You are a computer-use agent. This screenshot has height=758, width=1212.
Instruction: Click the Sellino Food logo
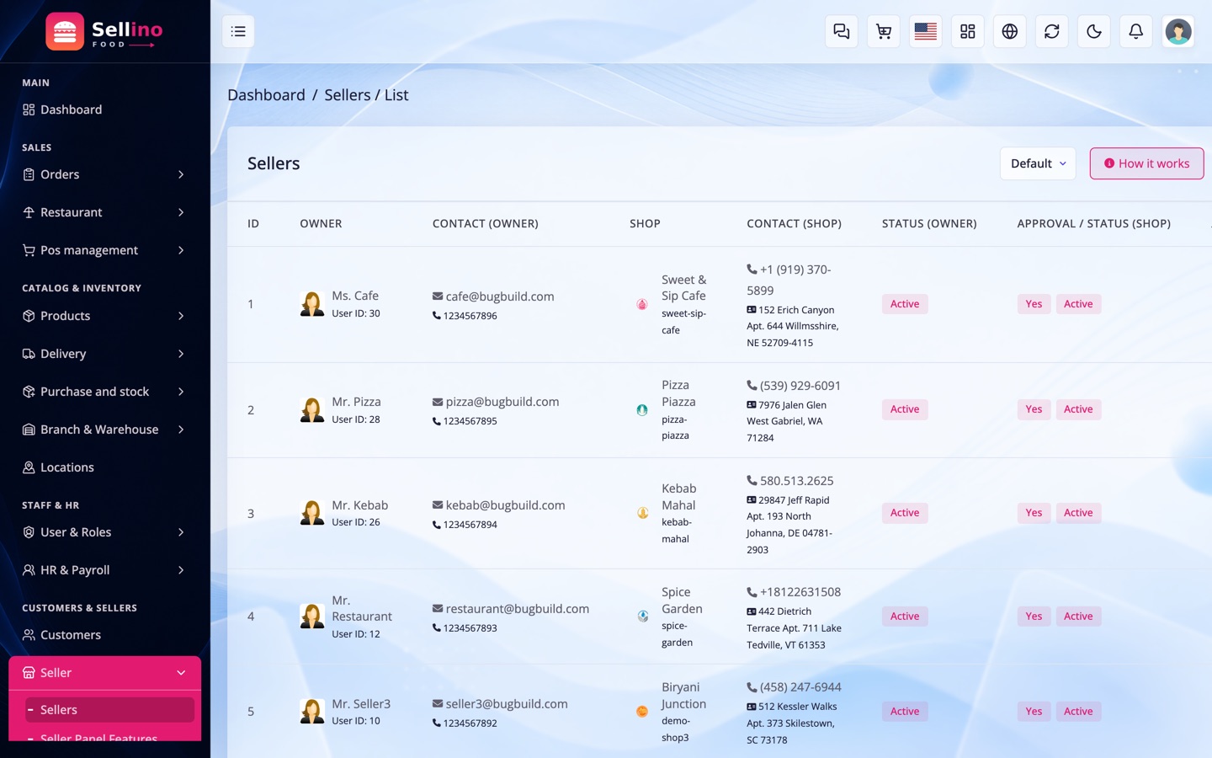pyautogui.click(x=104, y=32)
